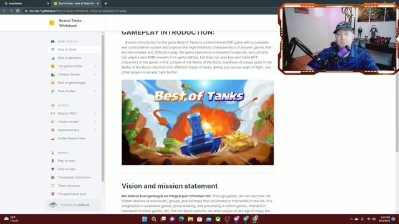The image size is (399, 224).
Task: Go back with the browser back arrow
Action: pyautogui.click(x=4, y=11)
